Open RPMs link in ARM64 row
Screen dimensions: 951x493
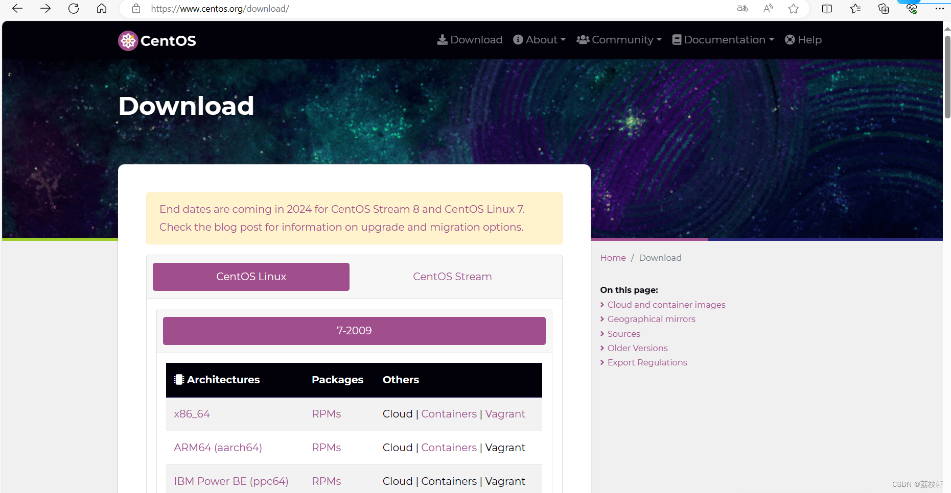click(x=326, y=448)
